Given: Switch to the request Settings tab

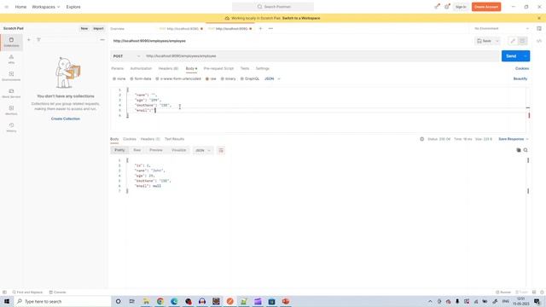Looking at the screenshot, I should 263,68.
